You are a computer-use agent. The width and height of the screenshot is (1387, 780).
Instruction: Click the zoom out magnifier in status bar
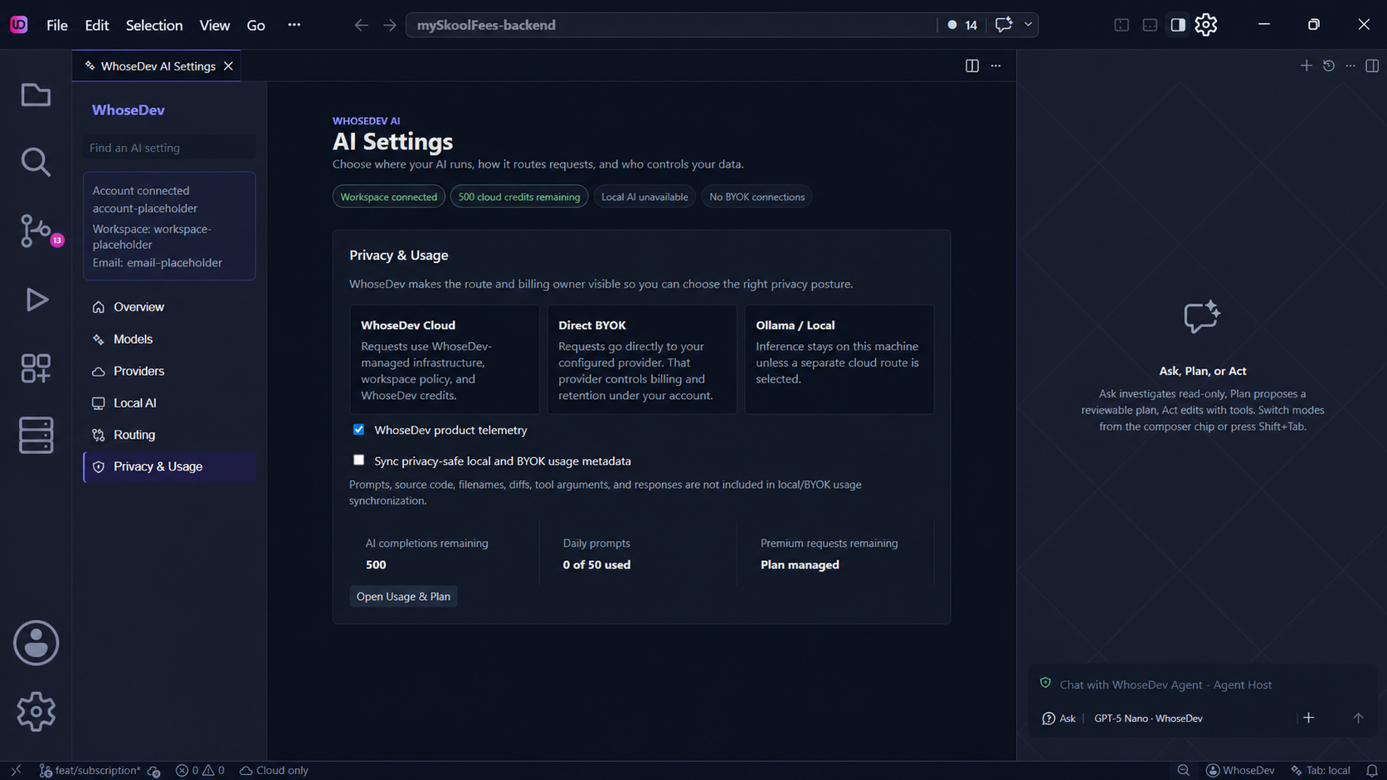click(x=1184, y=771)
